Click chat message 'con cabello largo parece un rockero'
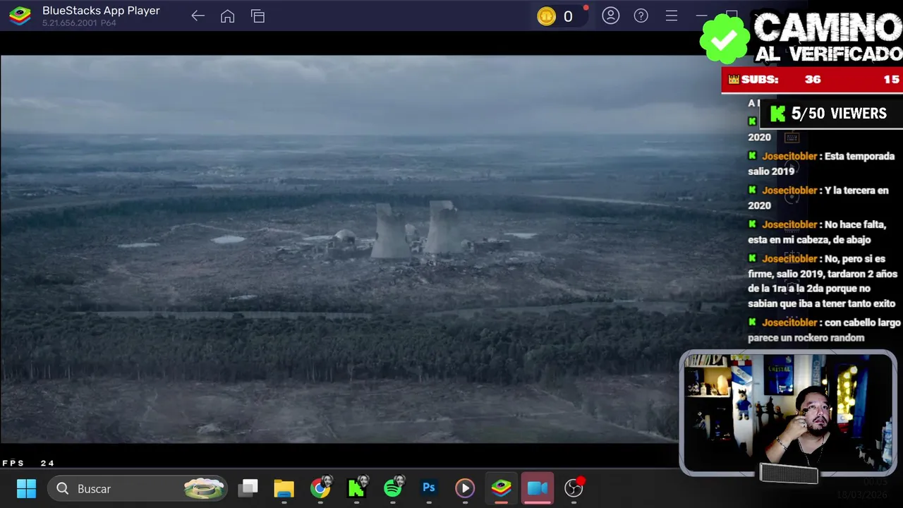This screenshot has width=903, height=508. point(824,330)
